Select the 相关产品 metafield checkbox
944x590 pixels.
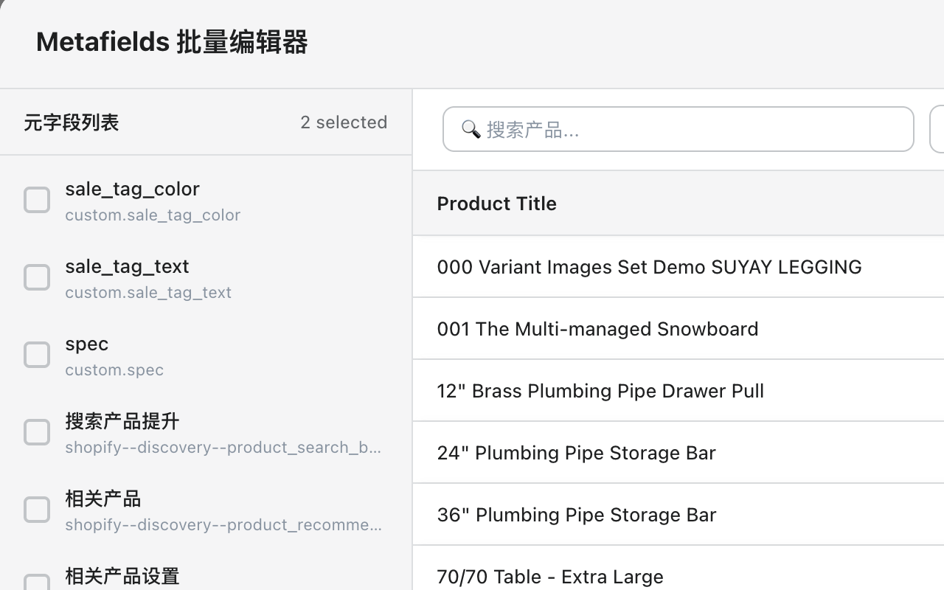click(37, 510)
